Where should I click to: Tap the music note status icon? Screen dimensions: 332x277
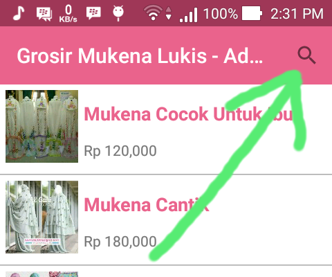[19, 13]
